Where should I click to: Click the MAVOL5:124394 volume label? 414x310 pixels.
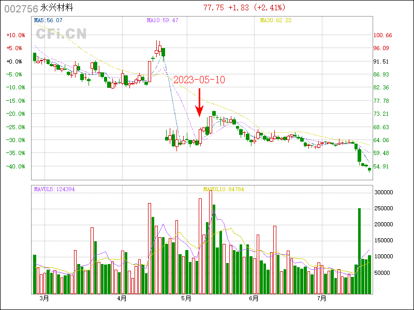54,190
